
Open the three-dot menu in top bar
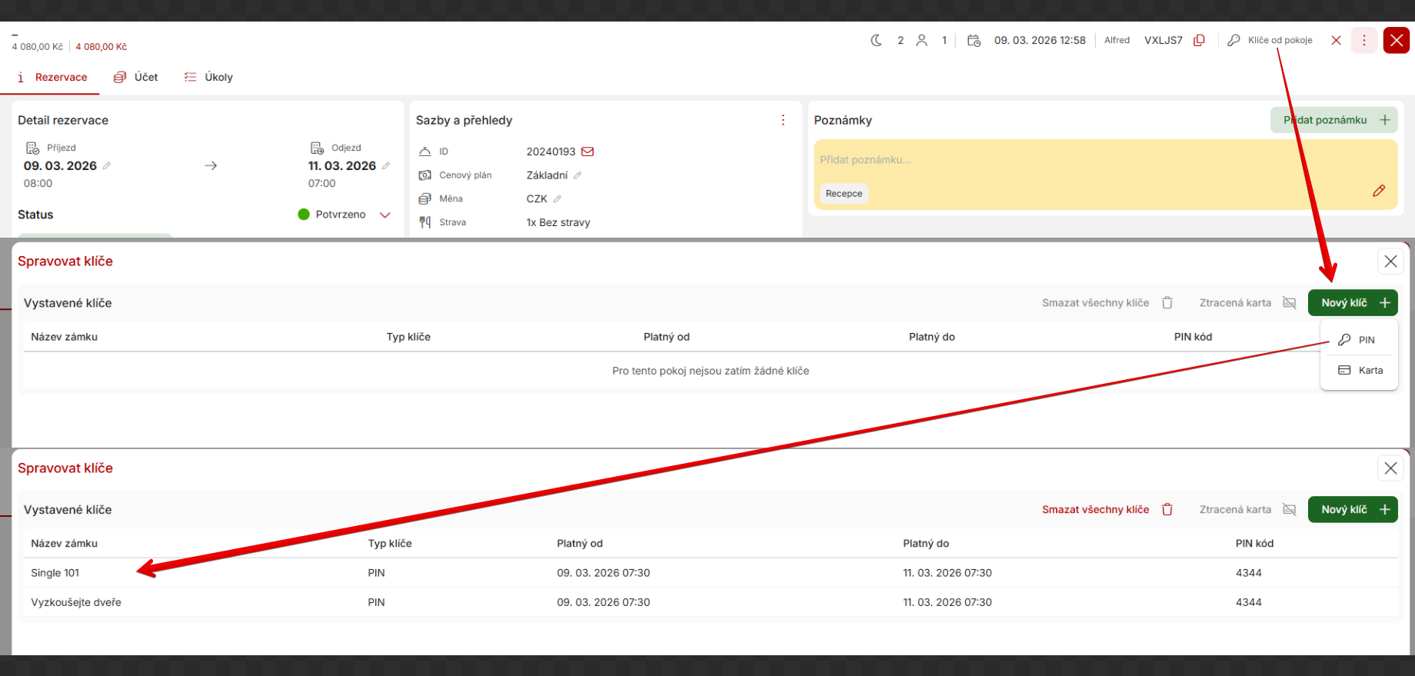tap(1364, 40)
